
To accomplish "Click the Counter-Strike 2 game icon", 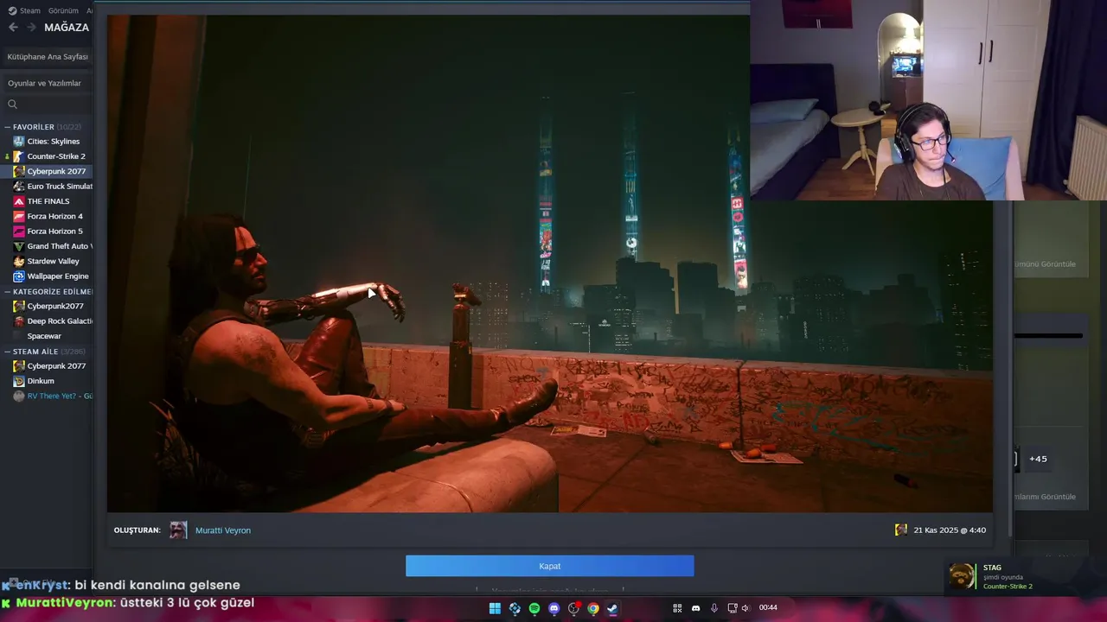I will pyautogui.click(x=19, y=156).
